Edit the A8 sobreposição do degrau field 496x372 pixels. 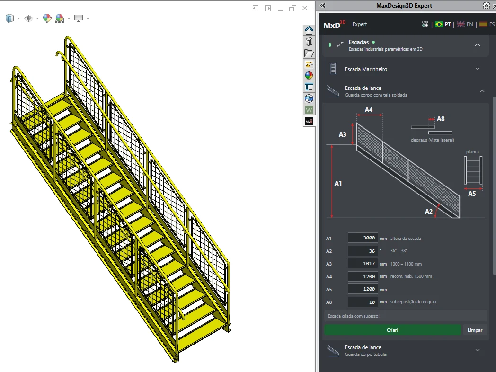pos(363,302)
